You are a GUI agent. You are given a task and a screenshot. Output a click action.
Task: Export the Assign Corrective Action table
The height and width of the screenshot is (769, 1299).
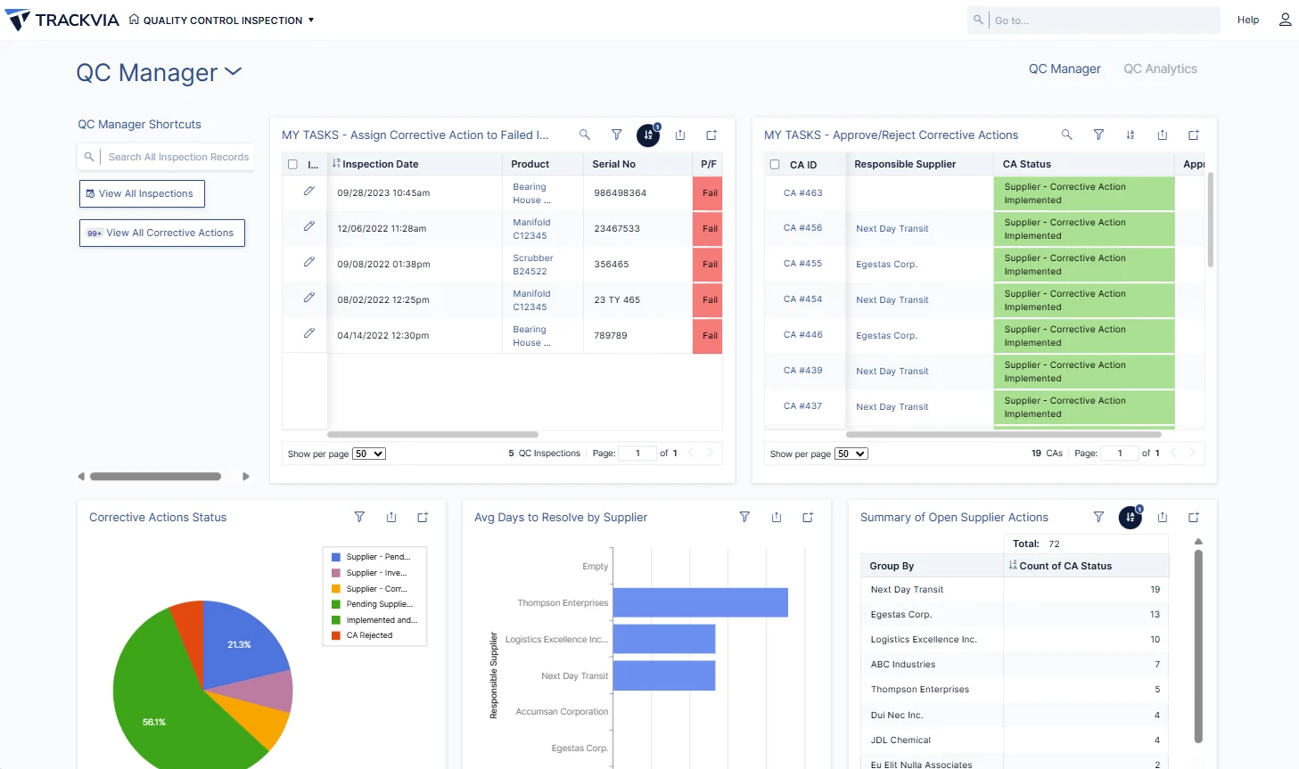pos(680,135)
